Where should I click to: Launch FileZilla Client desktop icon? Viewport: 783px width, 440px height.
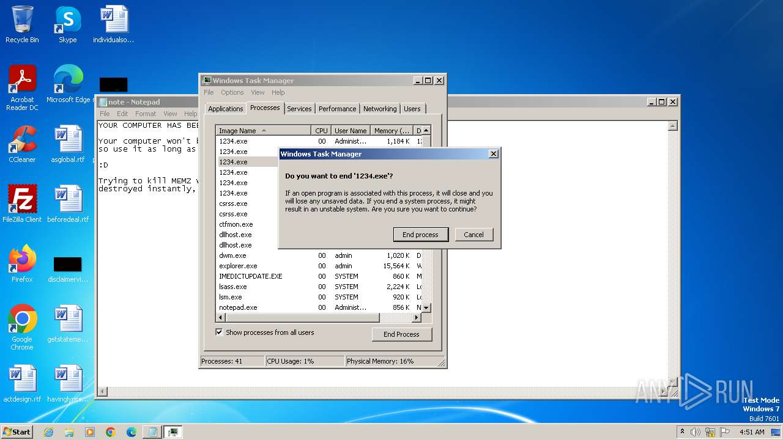(x=22, y=204)
